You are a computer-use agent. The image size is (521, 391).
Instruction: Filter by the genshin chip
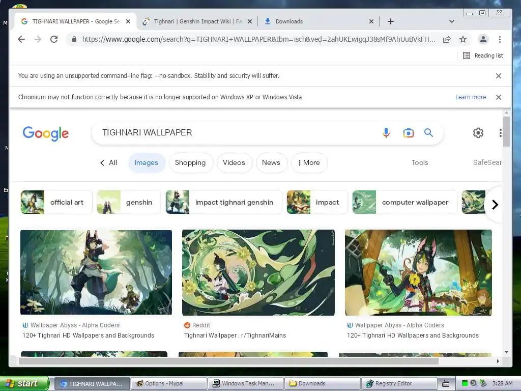click(x=129, y=202)
